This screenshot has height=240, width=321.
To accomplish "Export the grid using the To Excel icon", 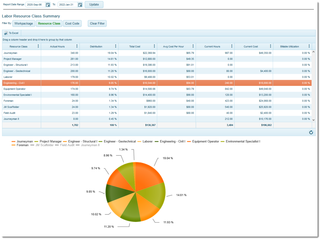I will [11, 33].
